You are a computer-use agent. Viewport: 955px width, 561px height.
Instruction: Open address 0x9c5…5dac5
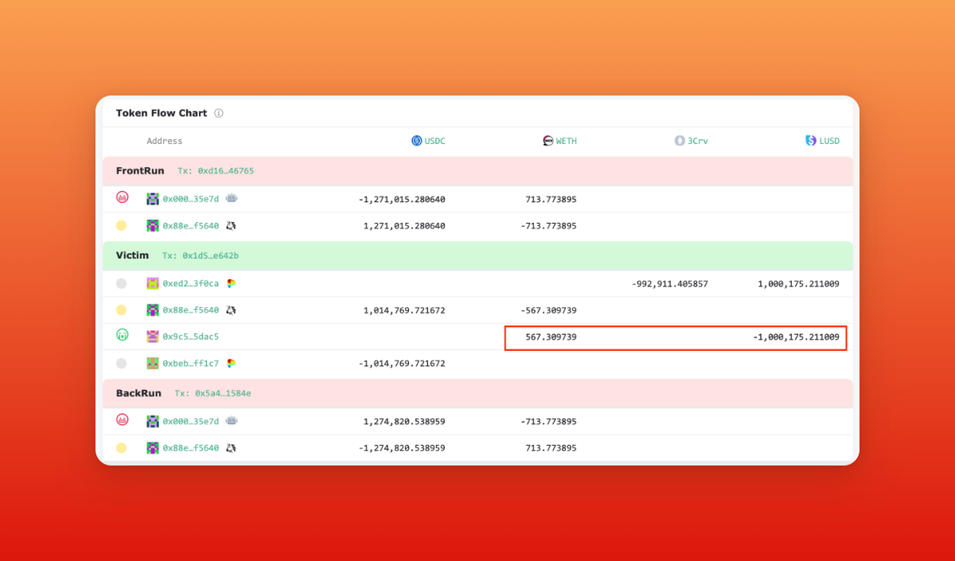coord(191,337)
